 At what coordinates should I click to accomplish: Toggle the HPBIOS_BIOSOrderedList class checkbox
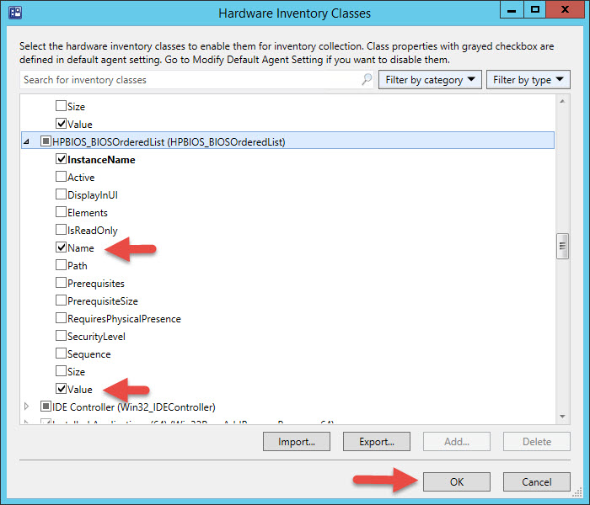tap(46, 142)
